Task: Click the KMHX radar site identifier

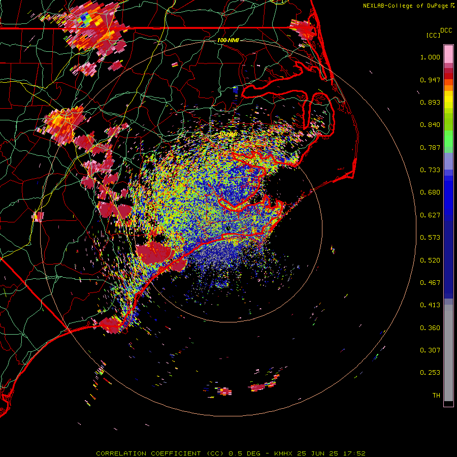Action: 284,453
